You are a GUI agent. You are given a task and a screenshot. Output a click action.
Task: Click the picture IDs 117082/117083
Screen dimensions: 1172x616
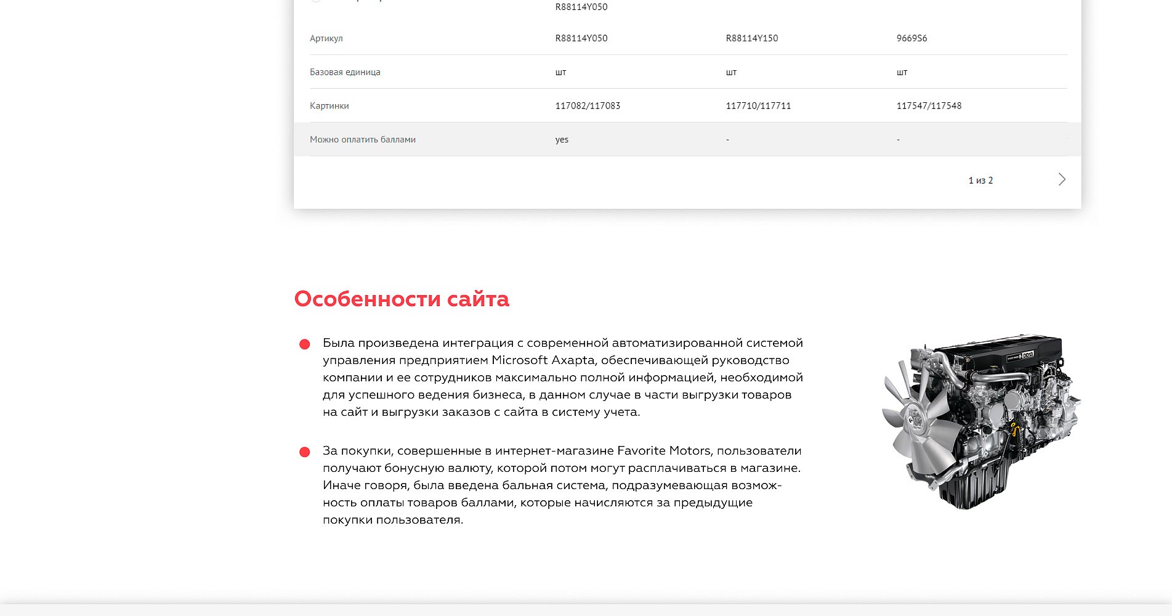[588, 106]
